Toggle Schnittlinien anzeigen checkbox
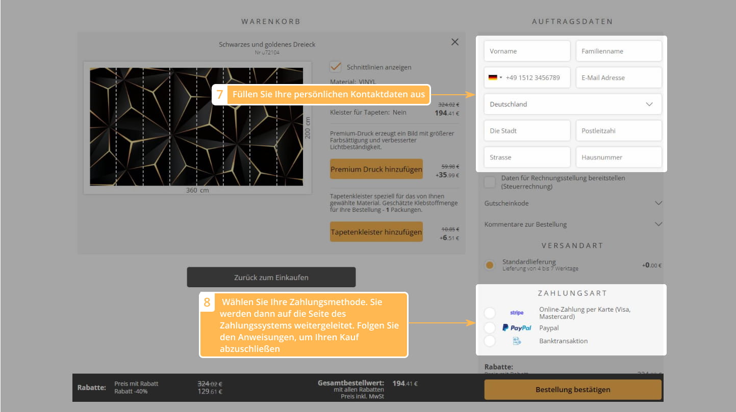 336,67
